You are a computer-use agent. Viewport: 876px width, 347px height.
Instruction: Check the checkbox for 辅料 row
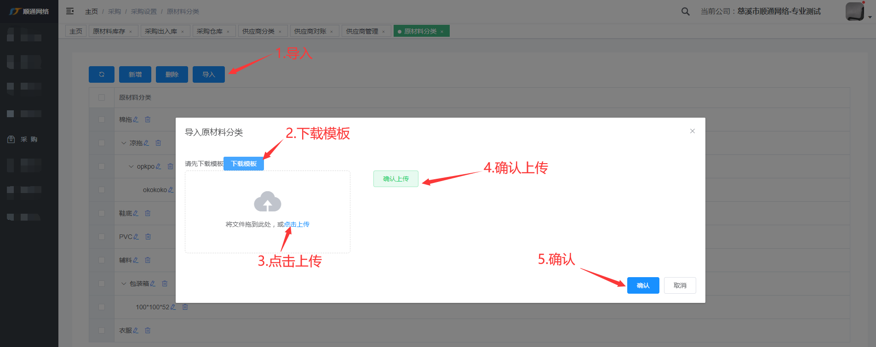coord(102,260)
